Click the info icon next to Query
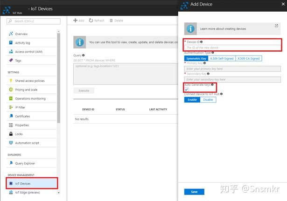This screenshot has height=201, width=287. [x=83, y=55]
